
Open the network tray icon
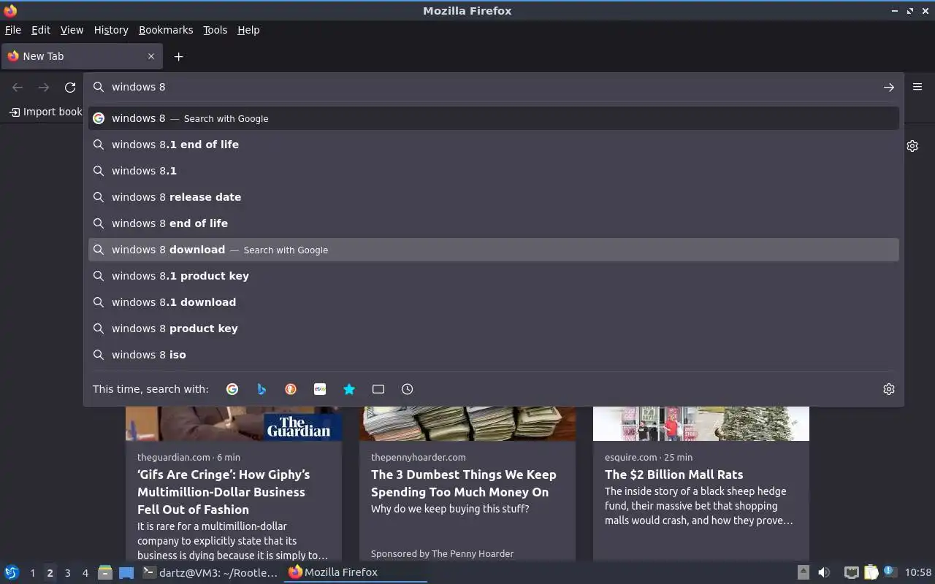(852, 572)
